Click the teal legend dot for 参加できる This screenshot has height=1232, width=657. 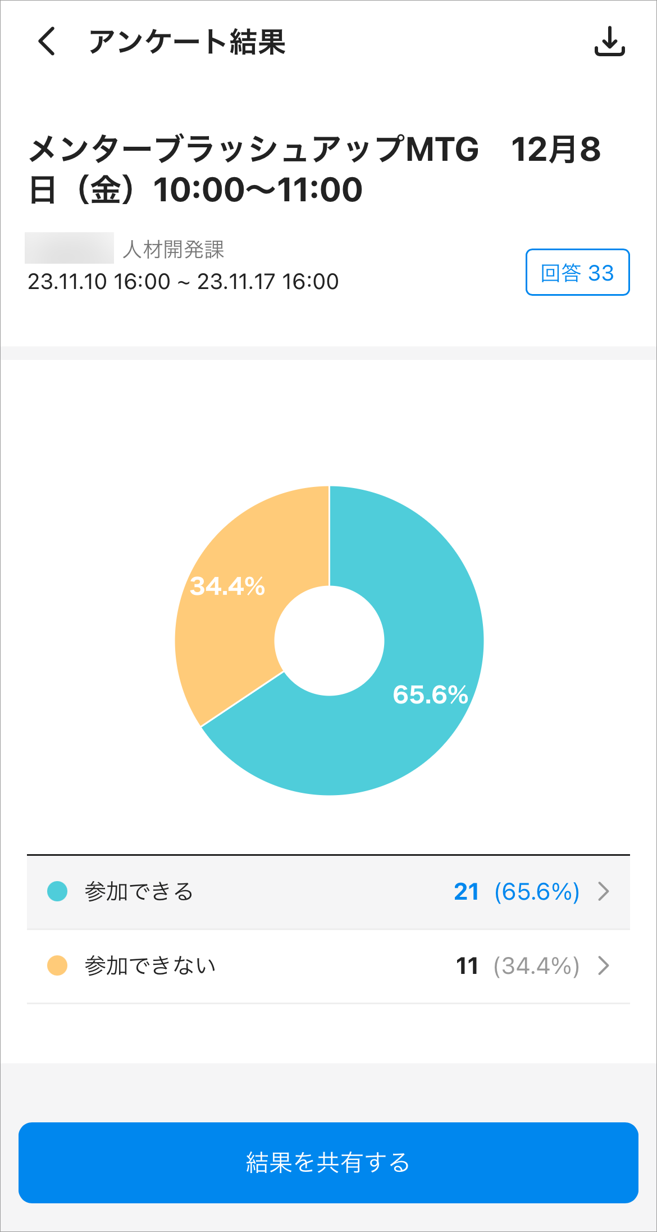pos(57,891)
